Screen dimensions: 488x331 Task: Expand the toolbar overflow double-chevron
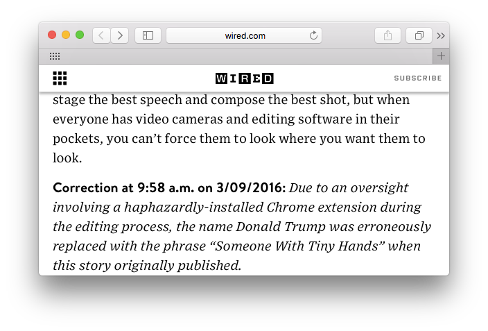[x=441, y=36]
